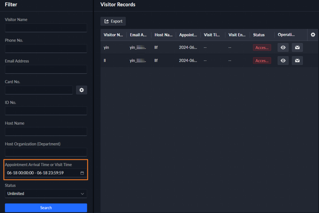
Task: Click the view eye icon for visitor ll
Action: tap(283, 61)
